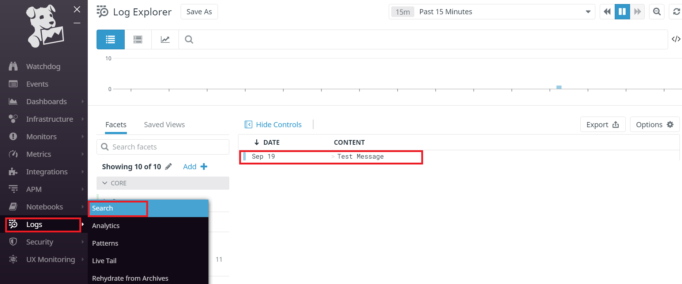Click Hide Controls
Viewport: 682px width, 284px height.
[273, 125]
